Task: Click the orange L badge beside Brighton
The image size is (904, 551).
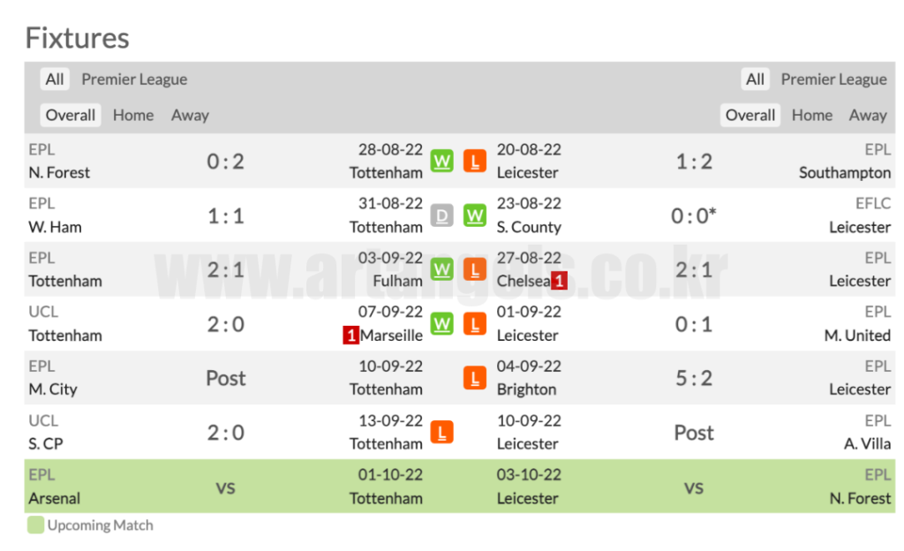Action: pyautogui.click(x=475, y=378)
